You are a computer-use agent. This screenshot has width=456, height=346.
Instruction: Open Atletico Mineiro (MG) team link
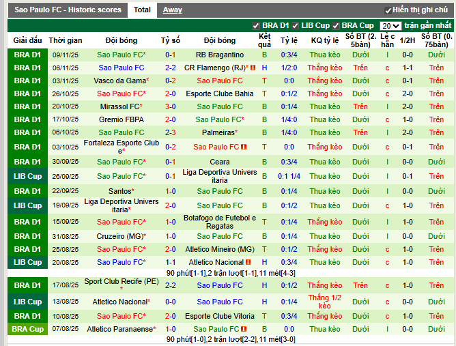[220, 249]
